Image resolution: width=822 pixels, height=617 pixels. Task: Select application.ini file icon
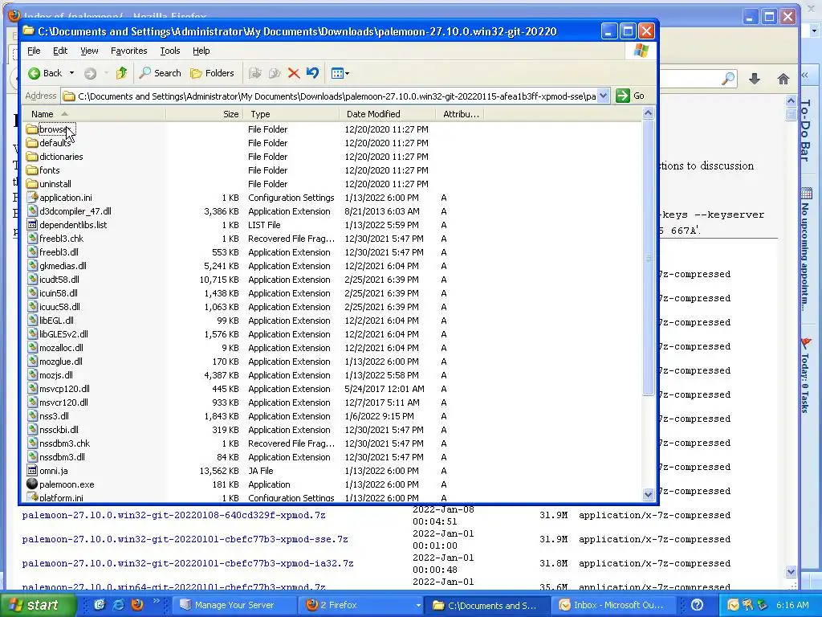pos(32,198)
